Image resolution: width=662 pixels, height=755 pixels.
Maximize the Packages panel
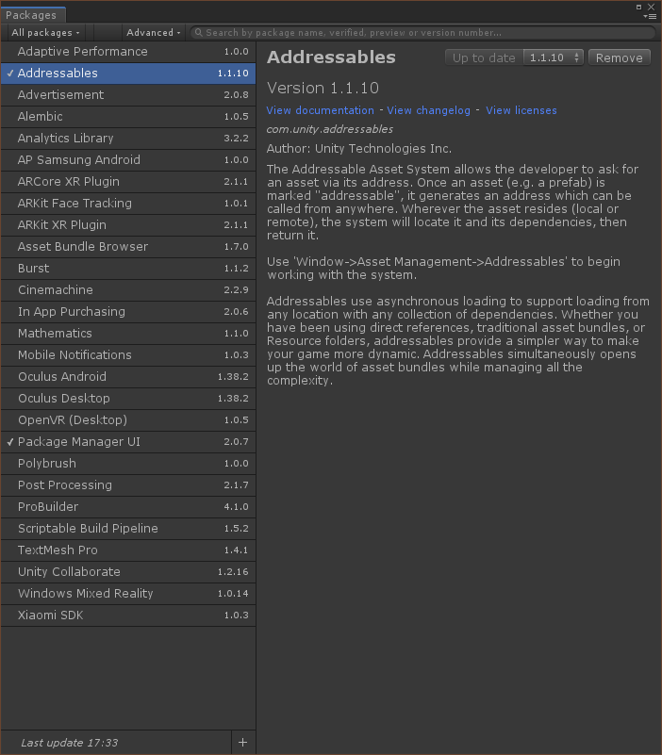pyautogui.click(x=638, y=7)
